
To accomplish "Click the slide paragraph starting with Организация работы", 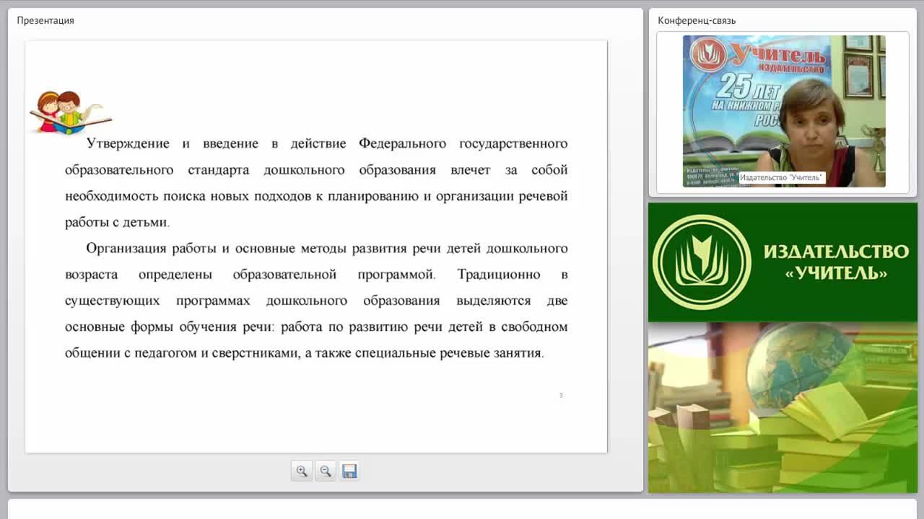I will pos(316,301).
